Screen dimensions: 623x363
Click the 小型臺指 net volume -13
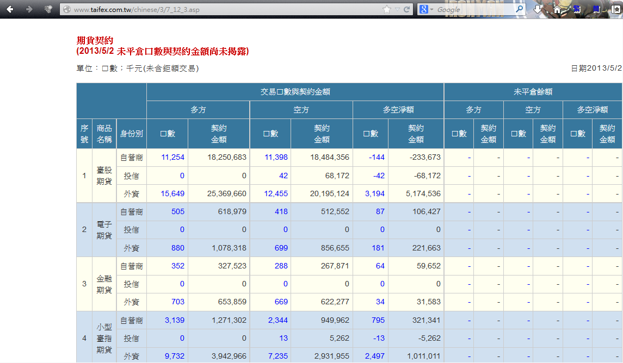(379, 339)
